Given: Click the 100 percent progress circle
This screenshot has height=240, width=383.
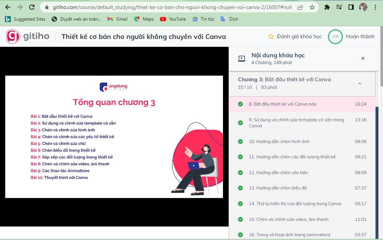Looking at the screenshot, I should 335,36.
